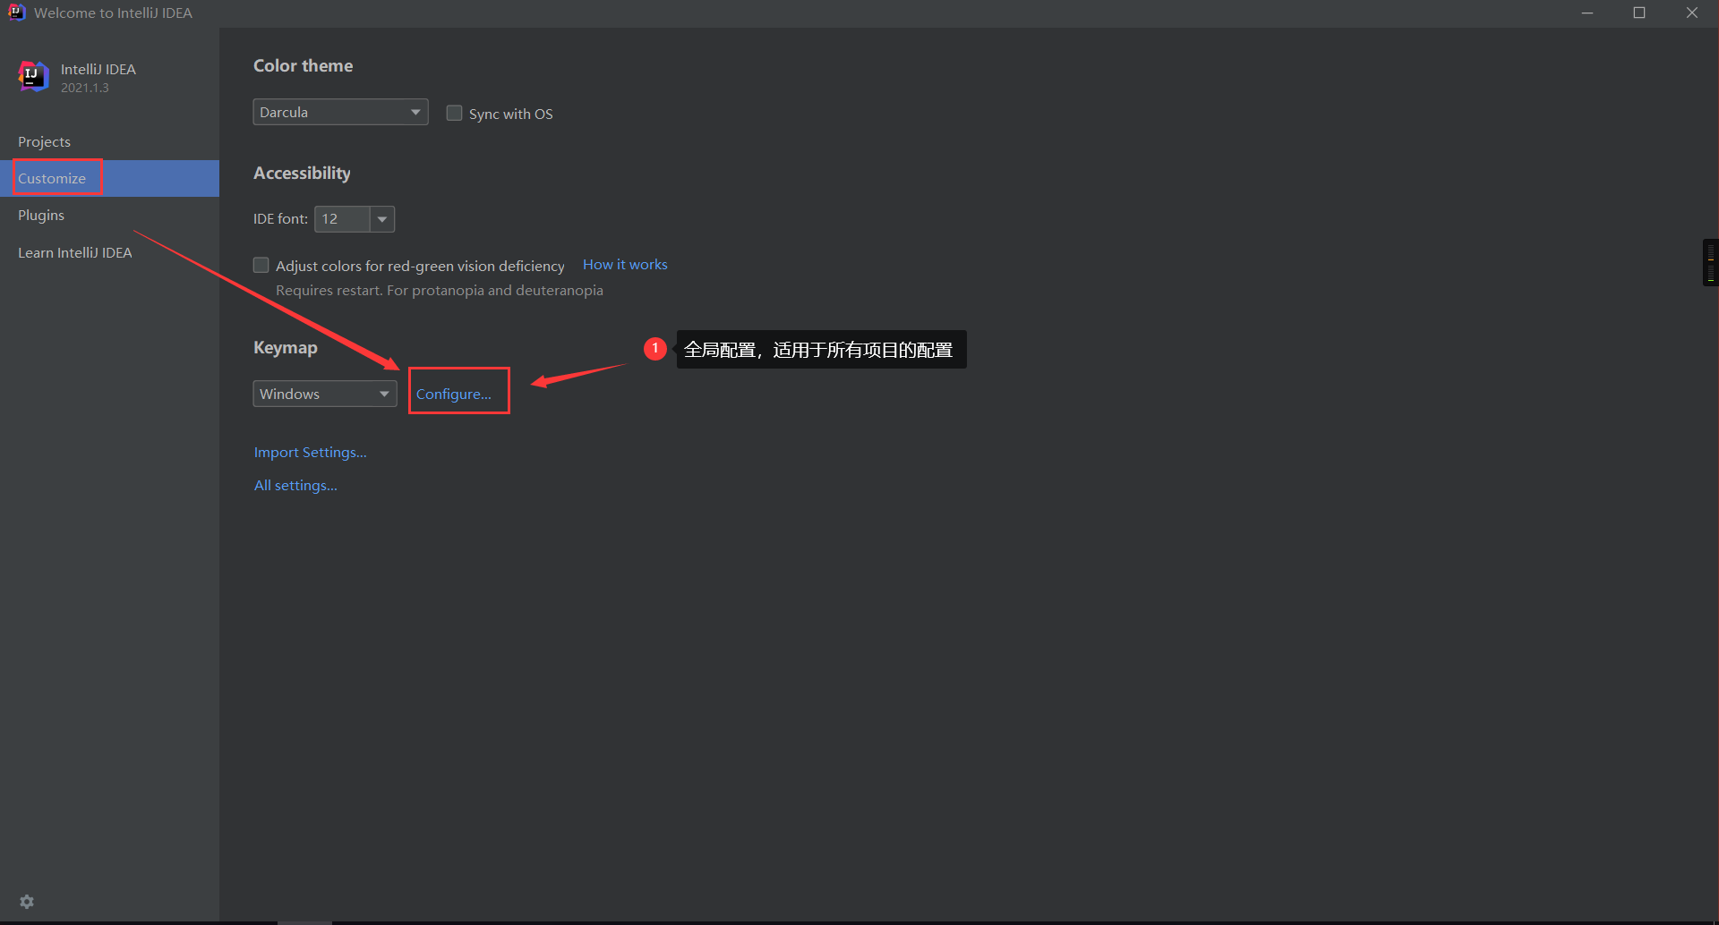Click Import Settings... link
The width and height of the screenshot is (1719, 925).
(x=310, y=452)
